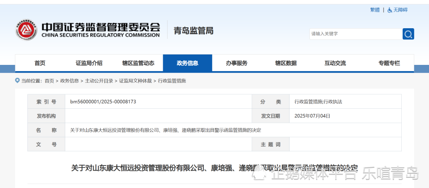This screenshot has height=188, width=429.
Task: Open the 互动交流 navigation tab
Action: 335,63
